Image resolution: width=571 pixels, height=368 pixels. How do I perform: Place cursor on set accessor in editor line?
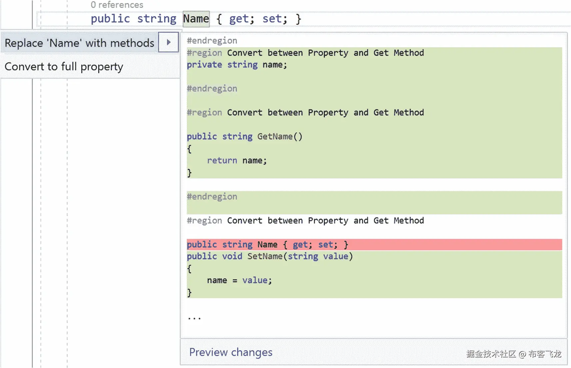coord(272,19)
